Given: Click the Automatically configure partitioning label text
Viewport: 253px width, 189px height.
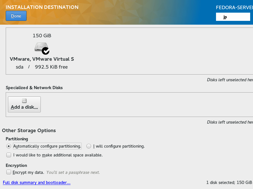Looking at the screenshot, I should [x=47, y=146].
